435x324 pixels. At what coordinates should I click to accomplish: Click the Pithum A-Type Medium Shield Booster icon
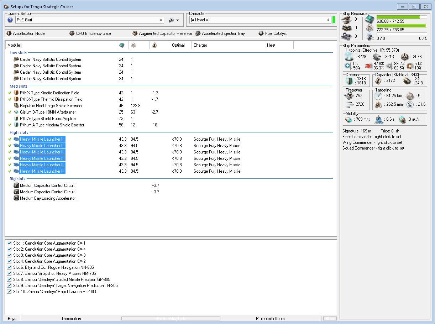tap(16, 125)
